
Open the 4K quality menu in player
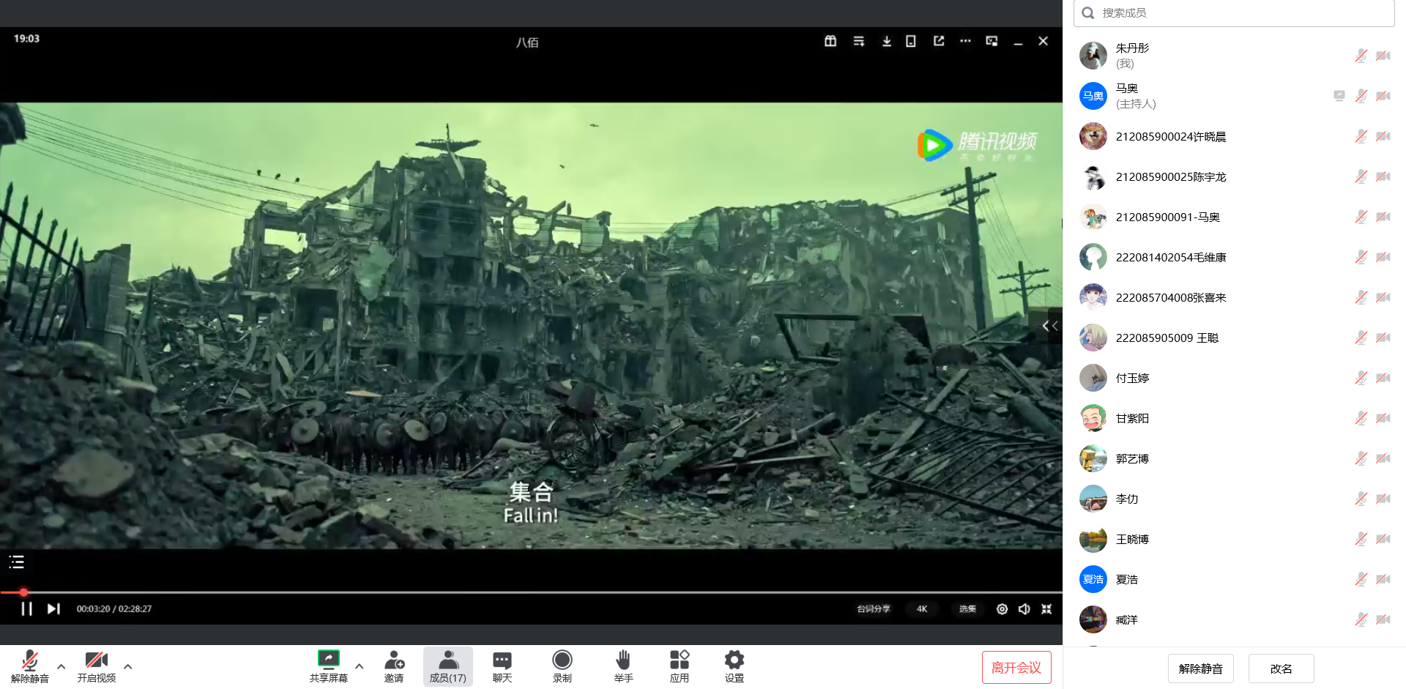point(922,608)
